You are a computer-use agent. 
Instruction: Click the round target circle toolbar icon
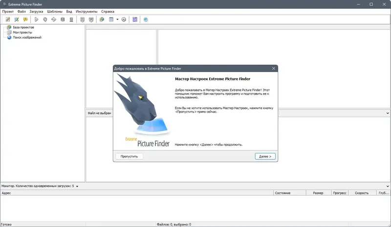[x=124, y=19]
